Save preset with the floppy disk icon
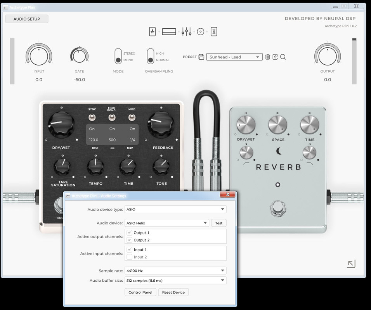The width and height of the screenshot is (371, 310). click(201, 57)
